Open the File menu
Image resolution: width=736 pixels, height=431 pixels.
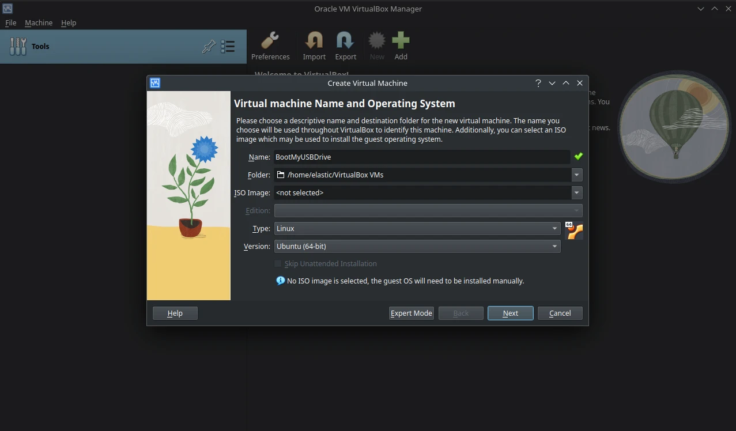[x=11, y=22]
